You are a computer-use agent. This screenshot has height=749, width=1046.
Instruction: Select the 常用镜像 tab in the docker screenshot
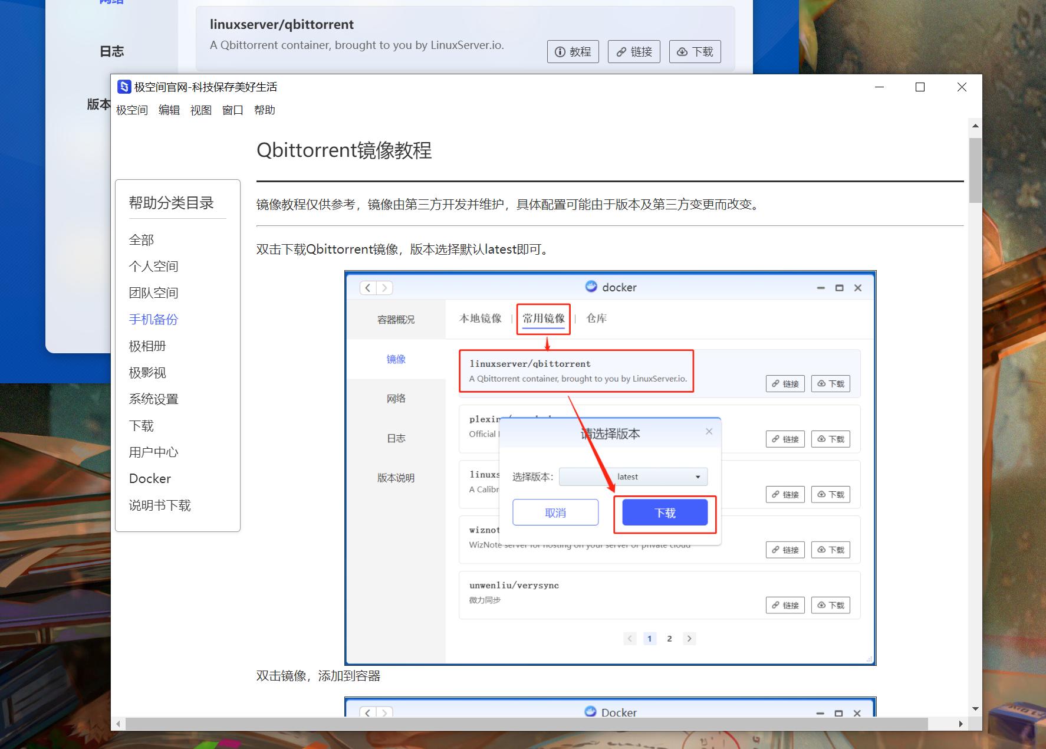[x=543, y=318]
